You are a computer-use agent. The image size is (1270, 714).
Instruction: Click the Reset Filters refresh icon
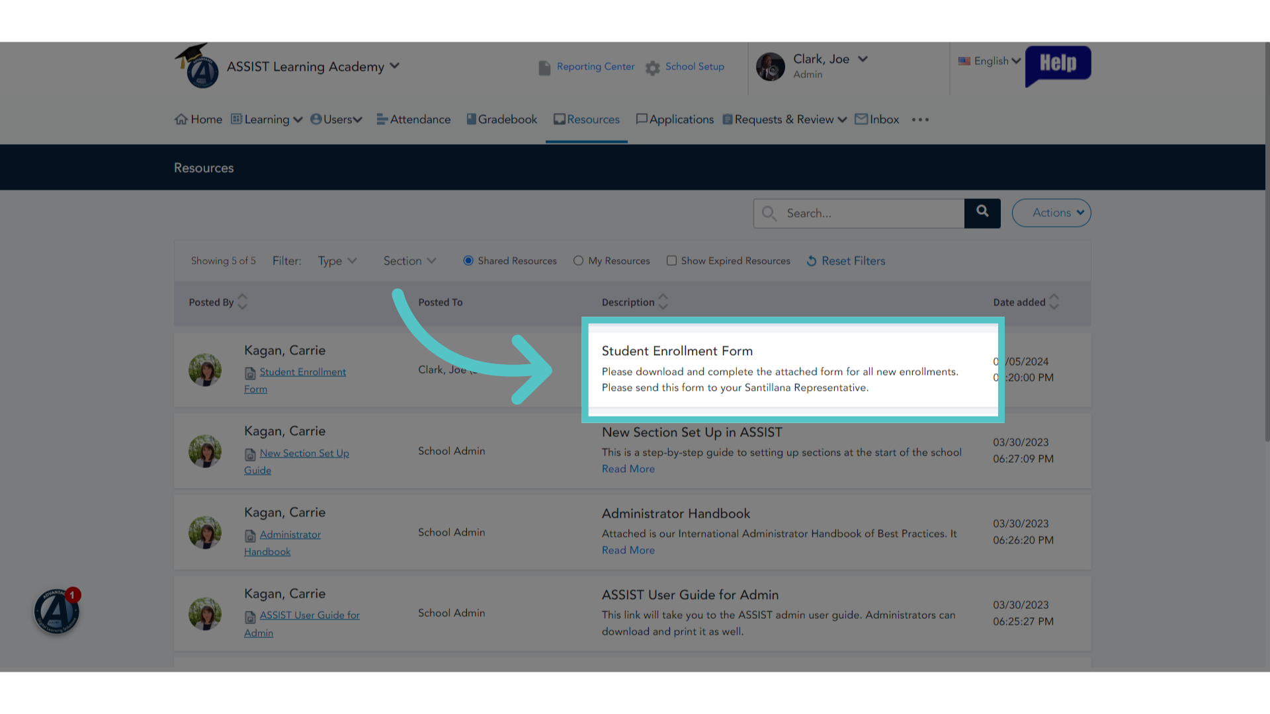point(812,261)
